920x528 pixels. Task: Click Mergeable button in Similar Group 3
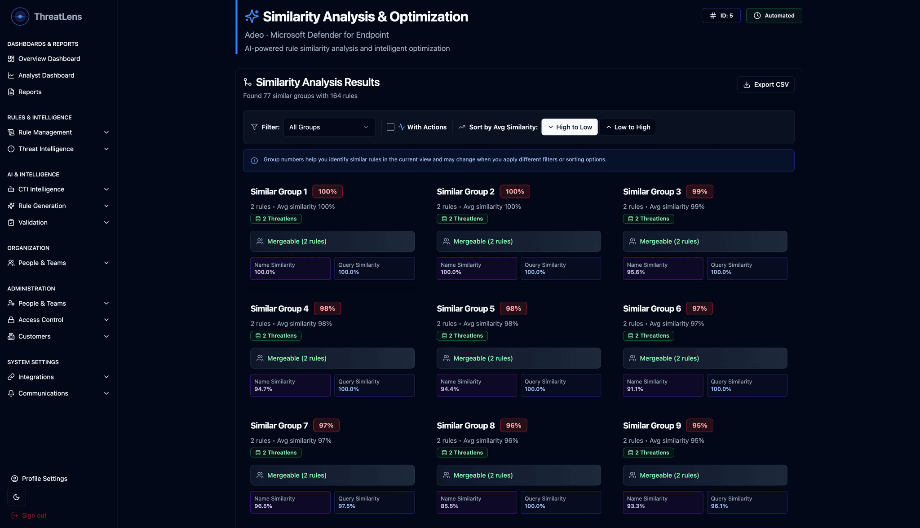tap(705, 242)
